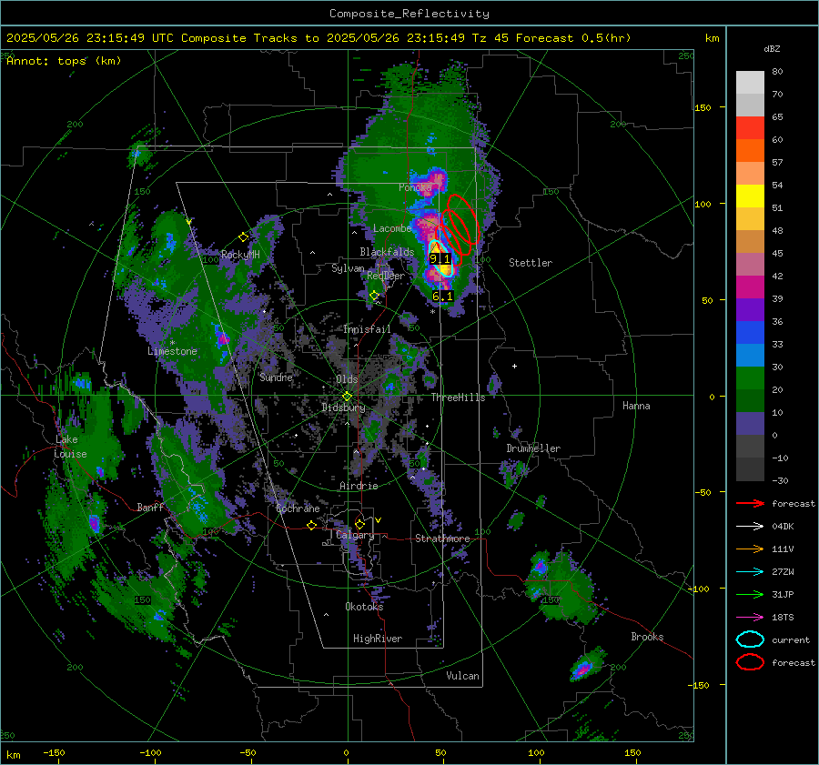Click the Brooks label
This screenshot has width=819, height=765.
tap(647, 637)
